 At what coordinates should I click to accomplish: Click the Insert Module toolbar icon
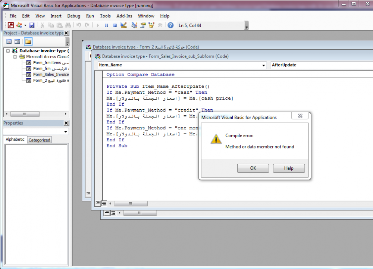click(19, 25)
